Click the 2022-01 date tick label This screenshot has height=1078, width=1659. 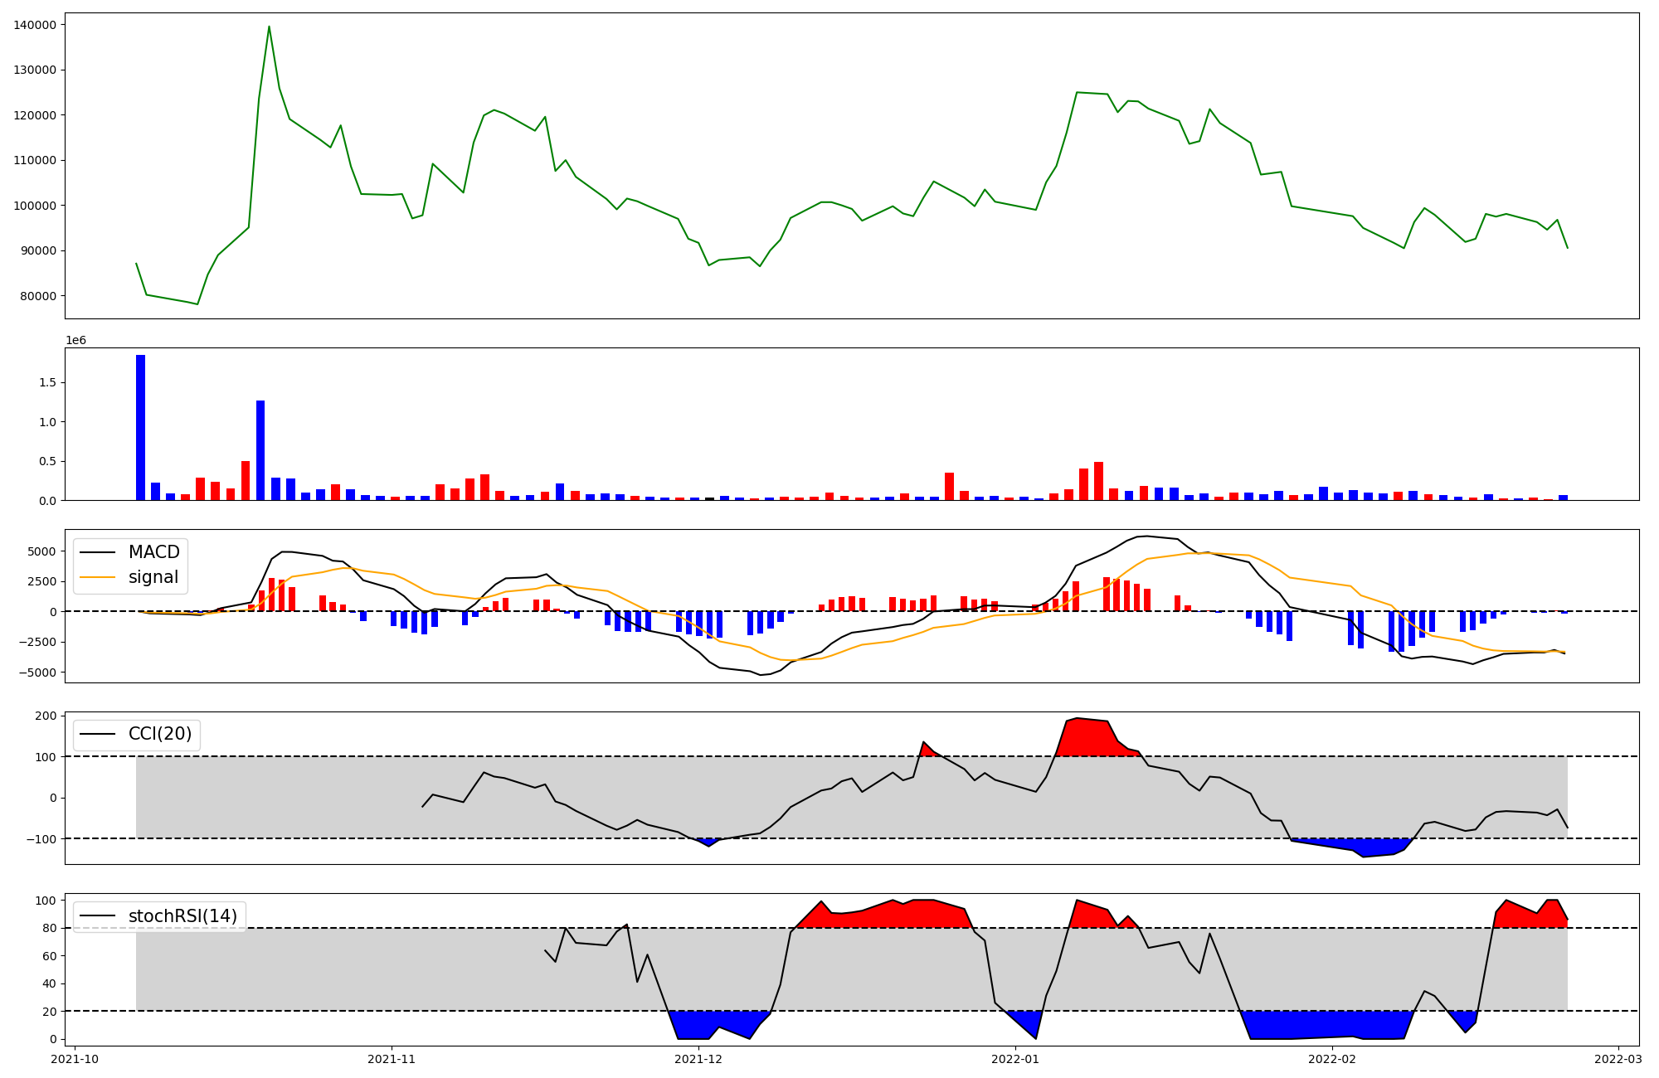pyautogui.click(x=1015, y=1059)
